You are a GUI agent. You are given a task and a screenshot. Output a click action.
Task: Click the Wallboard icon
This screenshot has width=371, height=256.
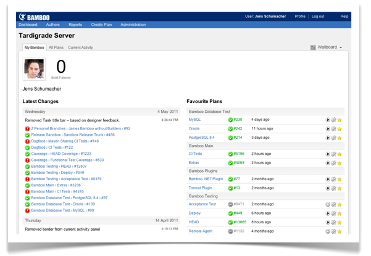[313, 47]
